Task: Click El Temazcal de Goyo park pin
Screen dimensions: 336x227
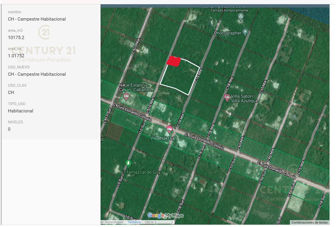Action: tap(128, 163)
